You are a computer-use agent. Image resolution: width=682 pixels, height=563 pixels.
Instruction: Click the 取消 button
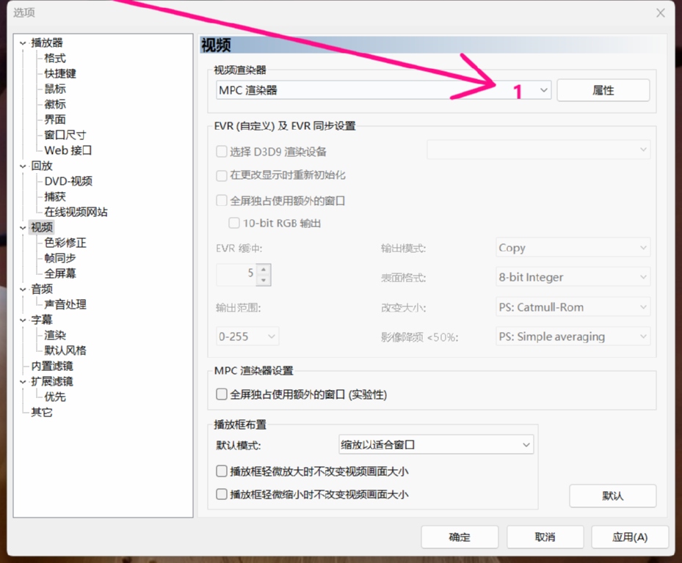click(x=545, y=537)
